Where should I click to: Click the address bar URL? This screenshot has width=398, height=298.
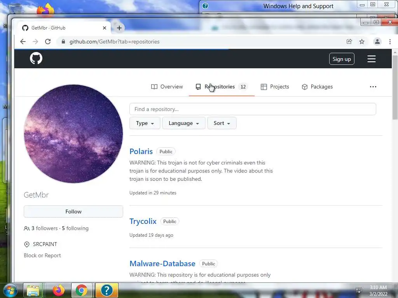coord(115,42)
